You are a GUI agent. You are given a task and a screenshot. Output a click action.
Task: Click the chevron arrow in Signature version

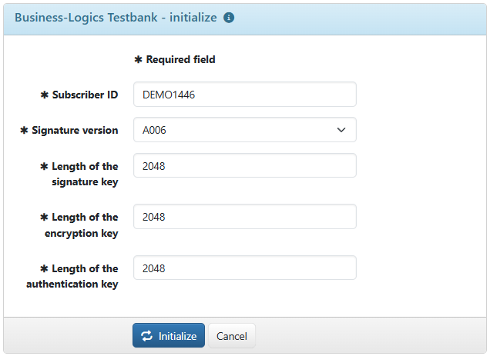click(x=341, y=130)
